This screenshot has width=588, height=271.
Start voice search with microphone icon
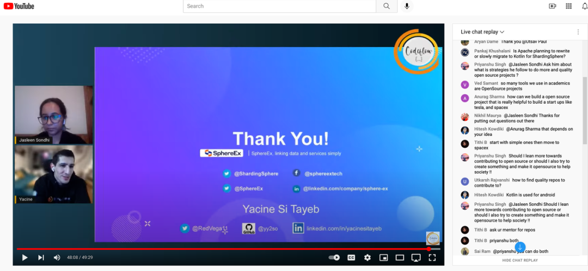[x=407, y=6]
